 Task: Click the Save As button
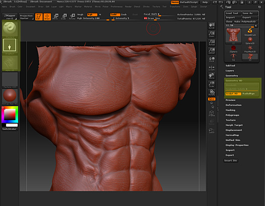(x=250, y=13)
